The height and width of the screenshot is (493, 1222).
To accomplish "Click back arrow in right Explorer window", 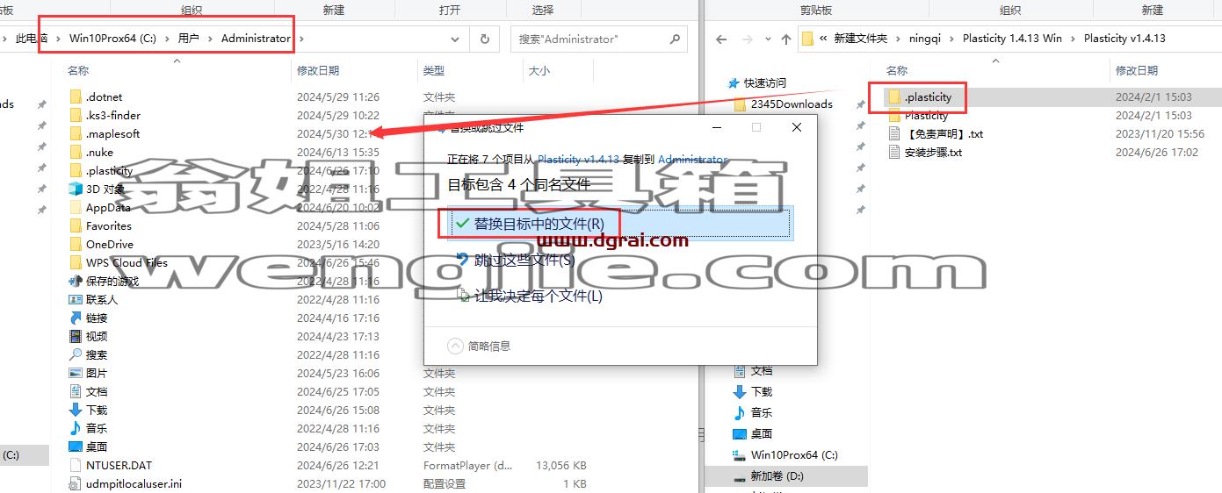I will coord(721,39).
